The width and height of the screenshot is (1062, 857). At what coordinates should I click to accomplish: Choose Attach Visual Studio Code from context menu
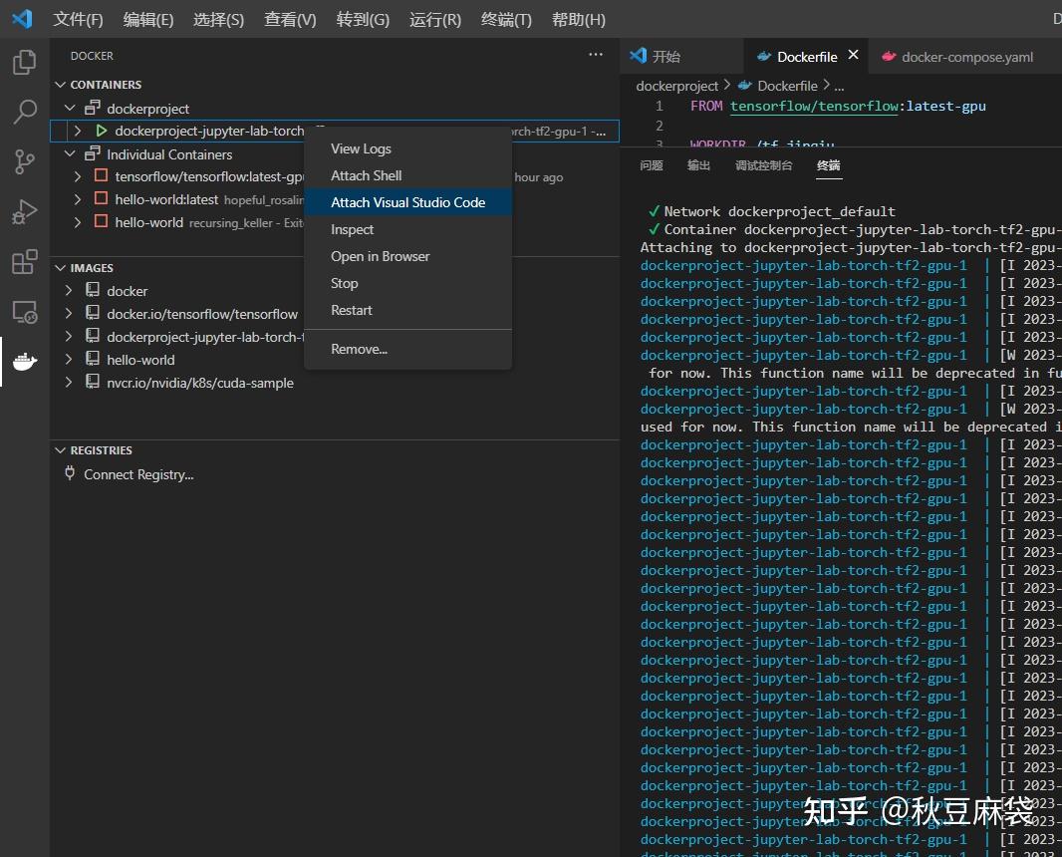pos(407,202)
